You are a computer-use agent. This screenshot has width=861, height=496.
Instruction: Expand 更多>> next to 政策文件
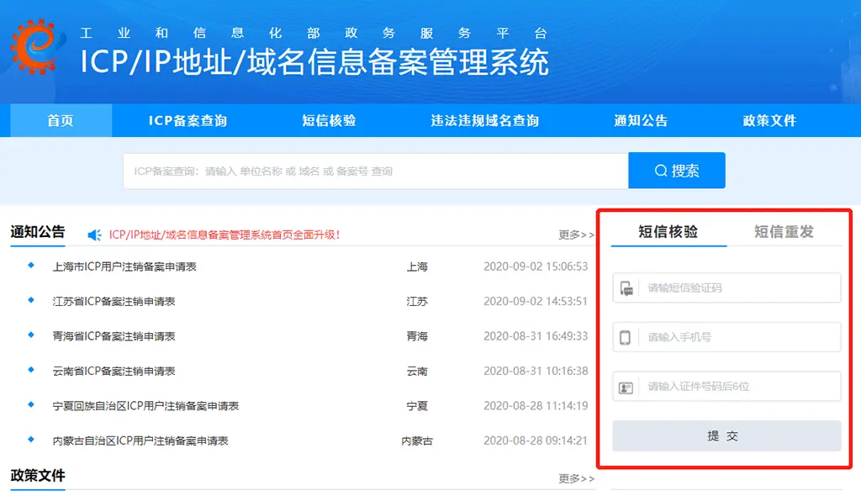tap(576, 478)
